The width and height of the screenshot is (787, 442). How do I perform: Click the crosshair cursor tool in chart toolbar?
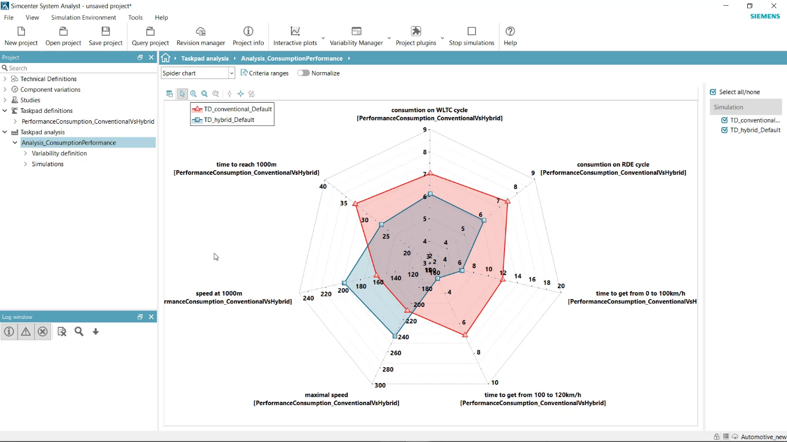click(x=240, y=94)
